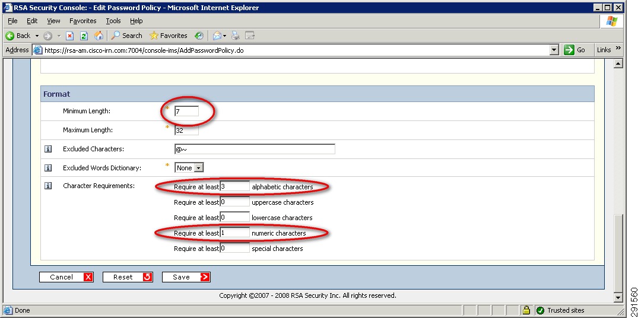Click the Excluded Characters info icon
The height and width of the screenshot is (318, 638).
tap(48, 150)
